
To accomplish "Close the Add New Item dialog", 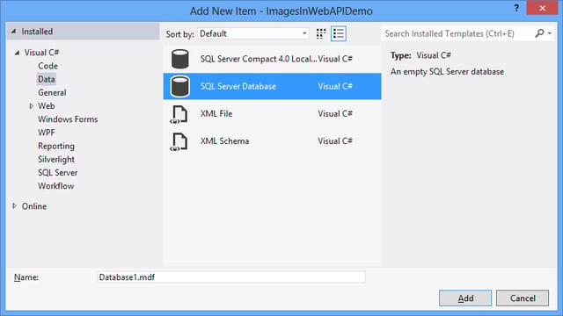I will (x=542, y=8).
